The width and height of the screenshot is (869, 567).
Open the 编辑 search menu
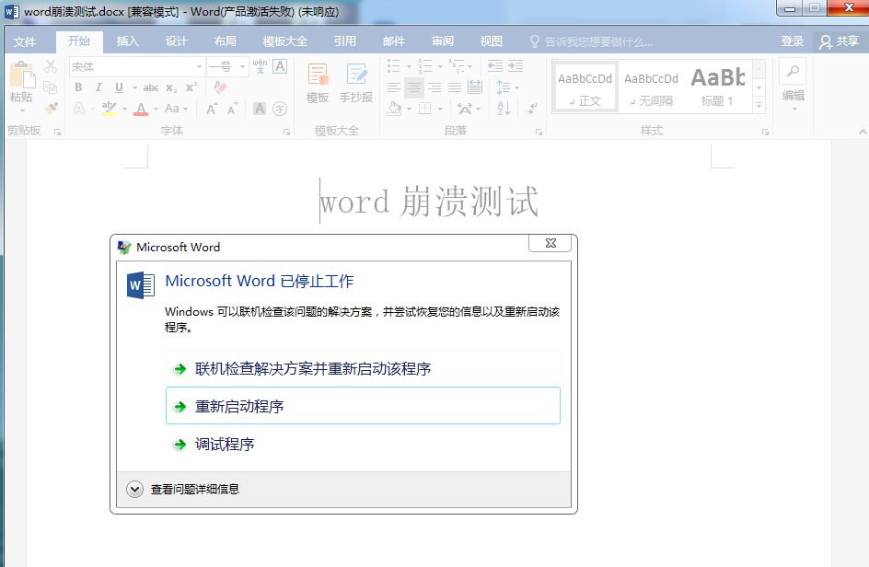(794, 86)
